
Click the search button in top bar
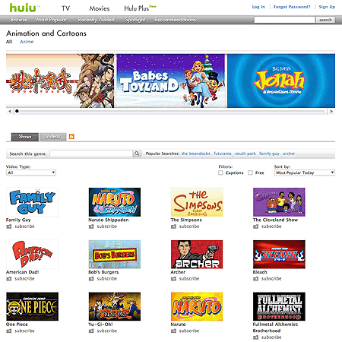[x=325, y=20]
